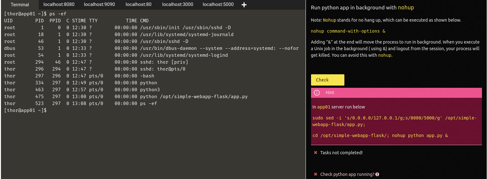Collapse the pink Hint header bar
487x179 pixels.
tap(396, 93)
